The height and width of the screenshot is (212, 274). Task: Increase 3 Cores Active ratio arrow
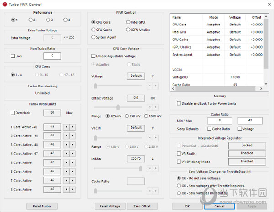72,145
